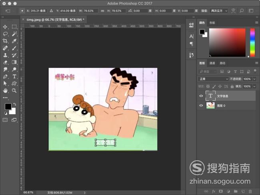Toggle Quick Mask mode
The width and height of the screenshot is (260, 195).
(5, 120)
